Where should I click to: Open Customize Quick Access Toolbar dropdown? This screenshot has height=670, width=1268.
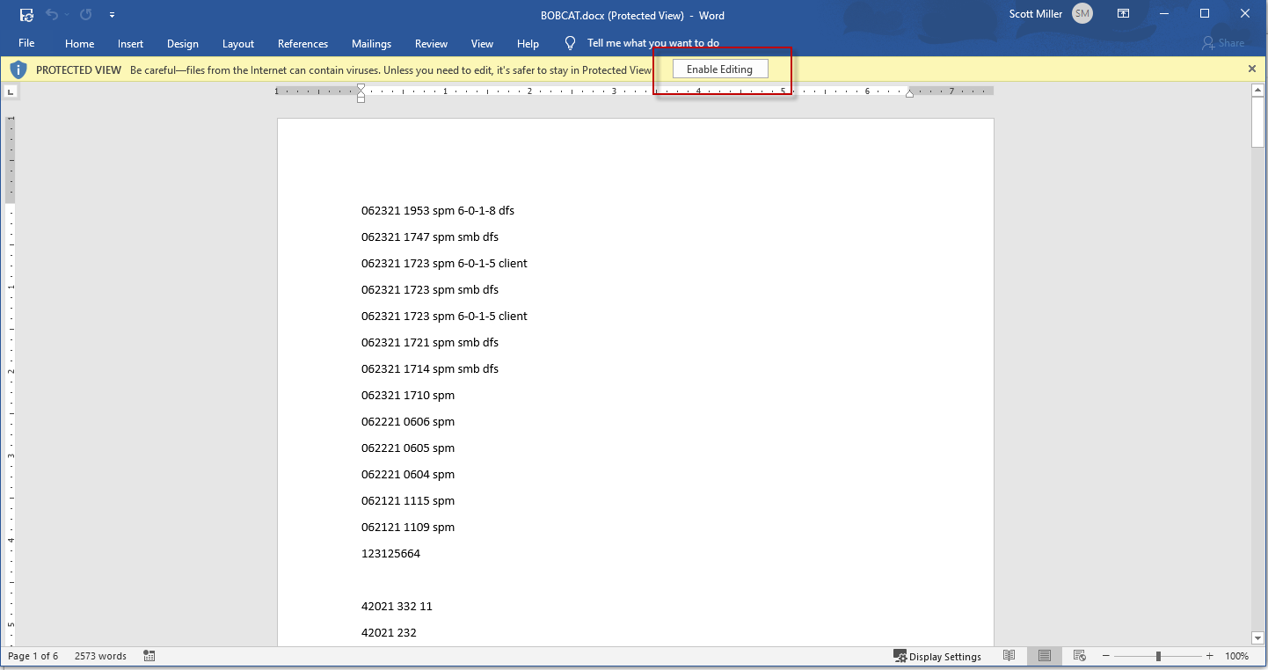(x=112, y=15)
